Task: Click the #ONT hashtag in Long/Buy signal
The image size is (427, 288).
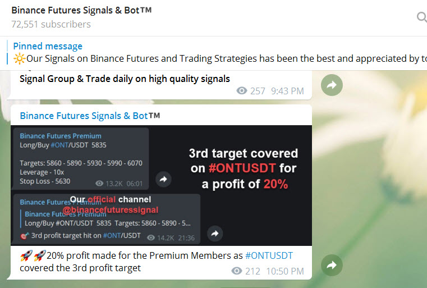Action: pyautogui.click(x=60, y=145)
